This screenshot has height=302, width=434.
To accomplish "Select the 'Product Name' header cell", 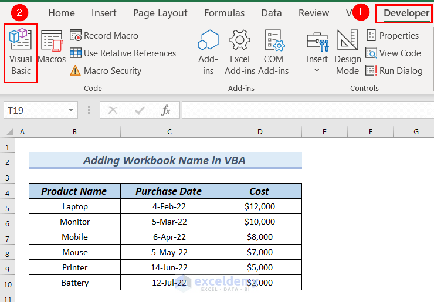I will click(74, 191).
